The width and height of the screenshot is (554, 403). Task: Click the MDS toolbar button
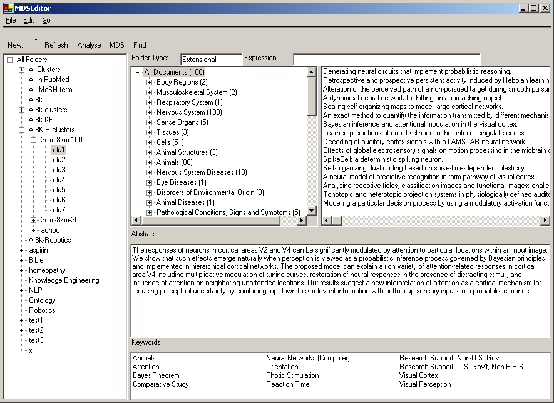coord(117,45)
